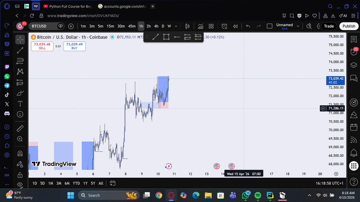Click the red SELL price button

[42, 46]
